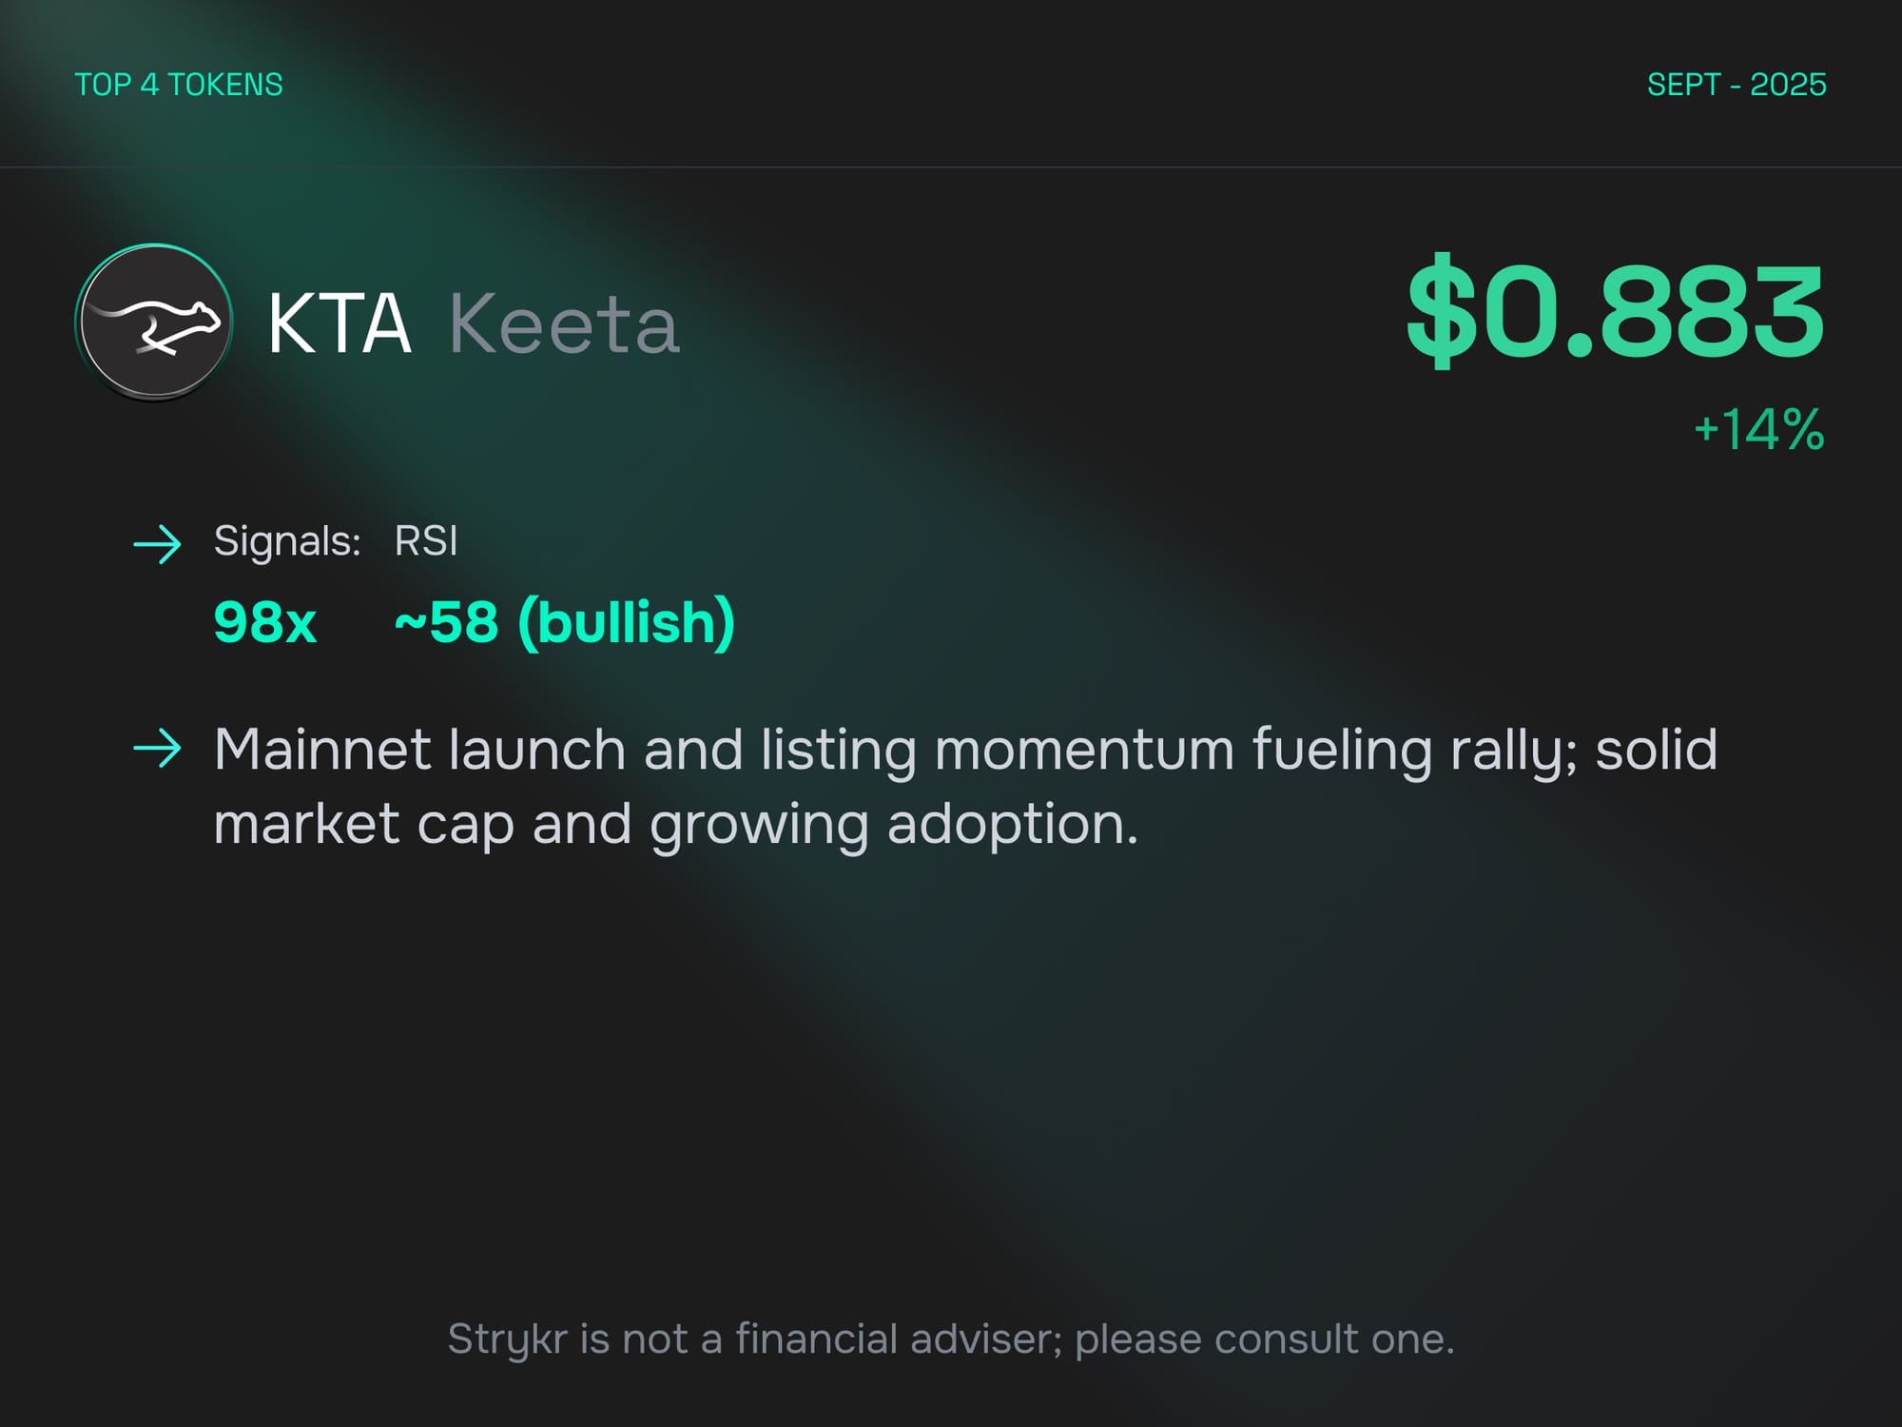
Task: Click the arrow icon beside Mainnet launch text
Action: pyautogui.click(x=157, y=749)
